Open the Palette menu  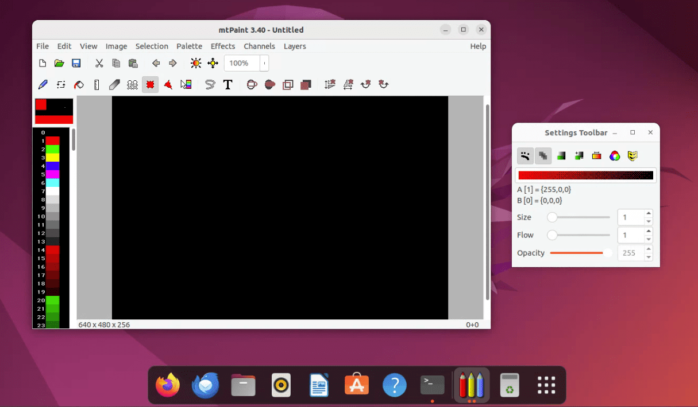point(189,46)
